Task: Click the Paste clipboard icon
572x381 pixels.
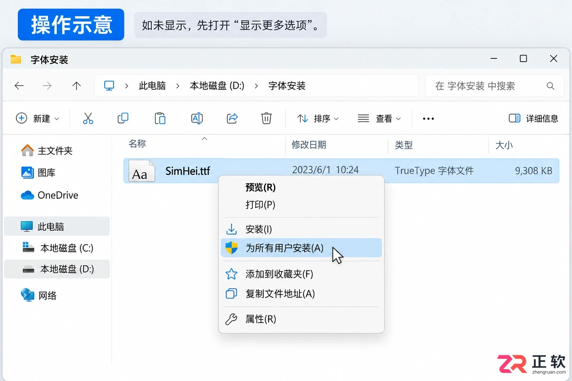Action: tap(160, 118)
